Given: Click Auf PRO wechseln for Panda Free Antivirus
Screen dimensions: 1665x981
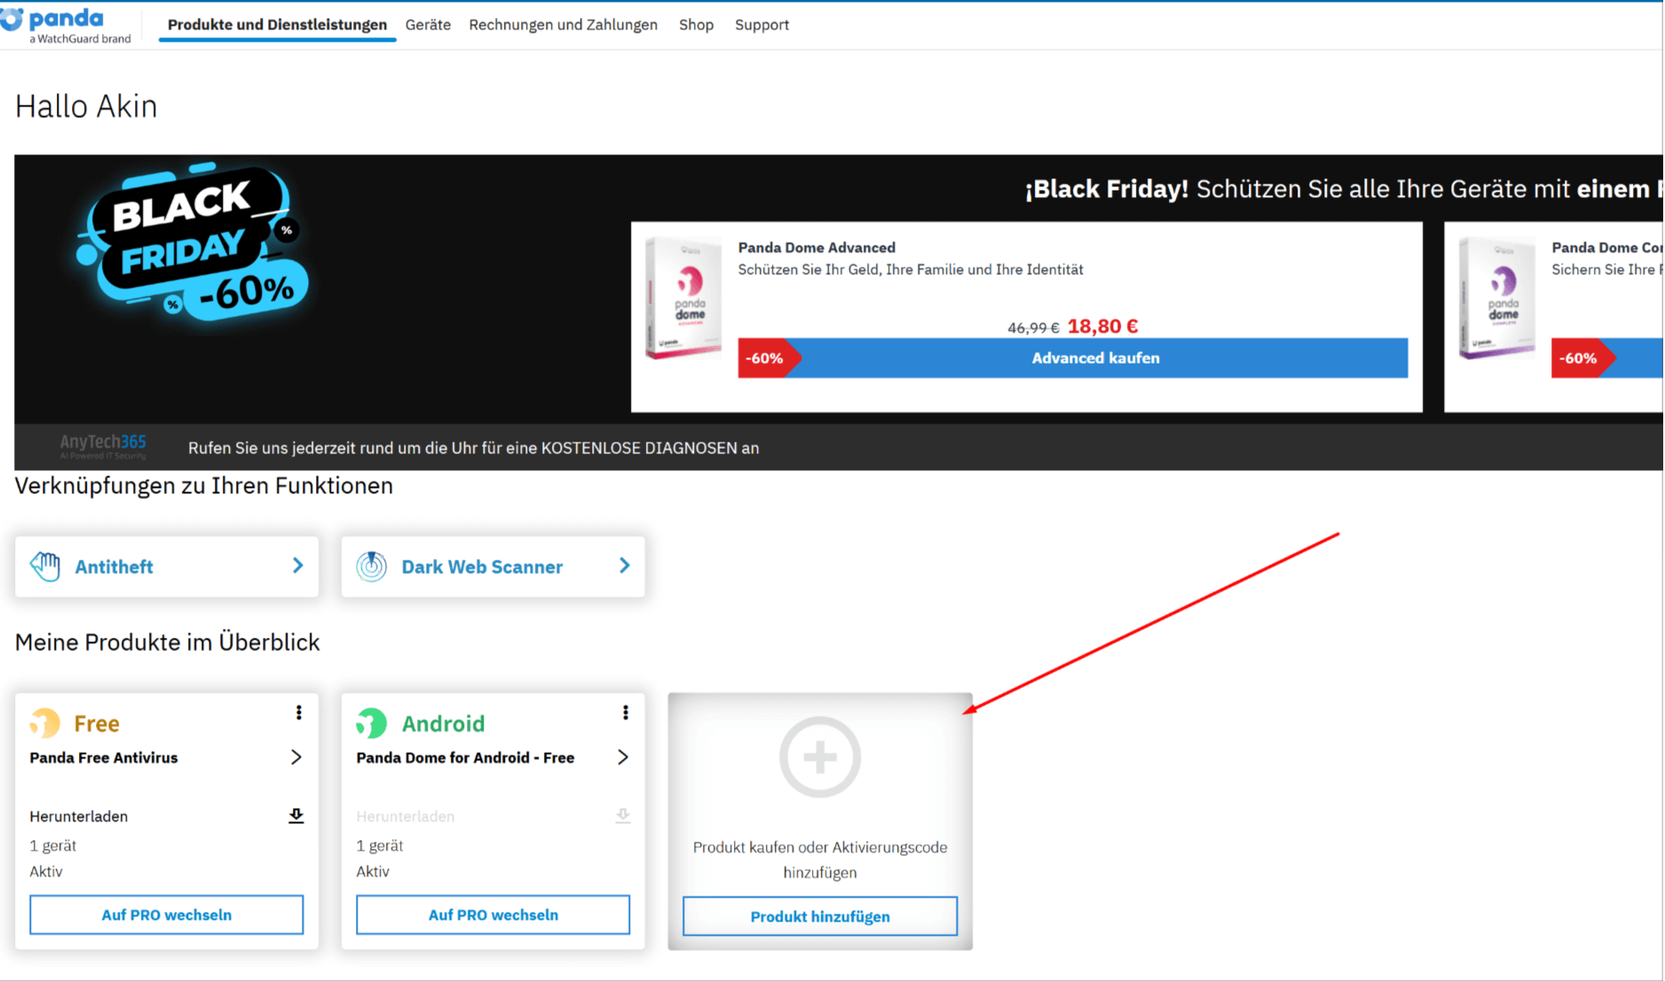Looking at the screenshot, I should [x=166, y=914].
